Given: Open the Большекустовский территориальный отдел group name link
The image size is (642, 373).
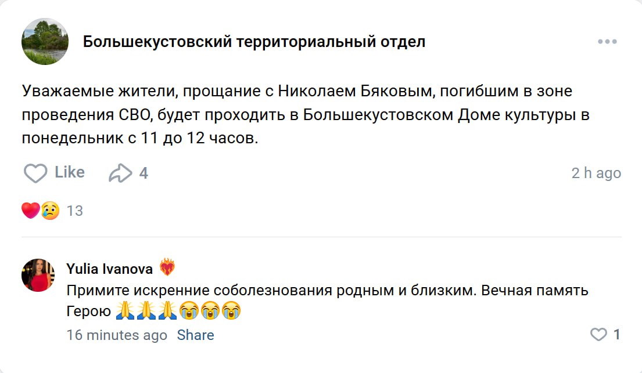Looking at the screenshot, I should tap(254, 42).
